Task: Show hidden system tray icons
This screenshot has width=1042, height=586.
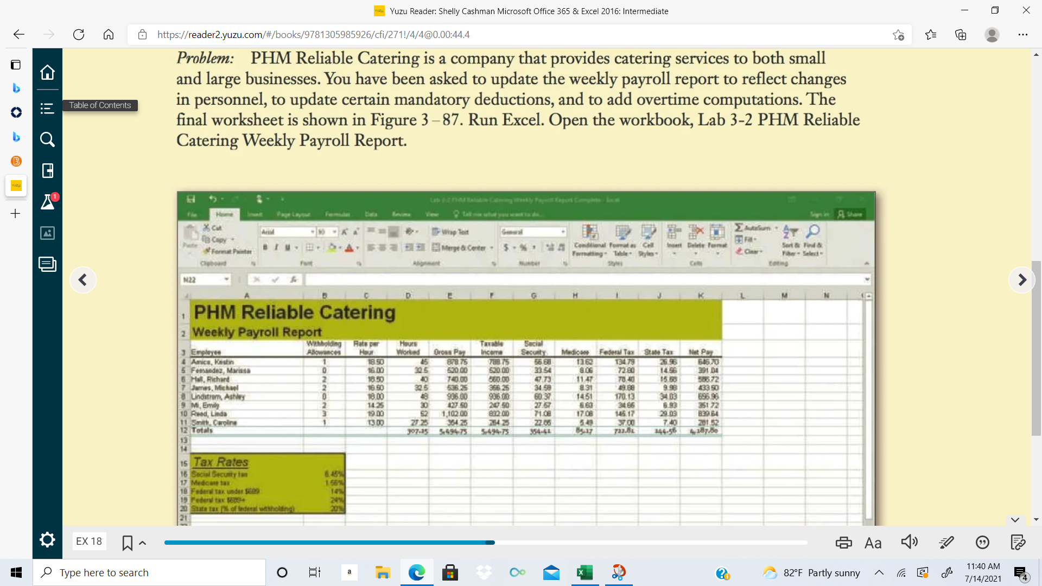Action: (879, 572)
